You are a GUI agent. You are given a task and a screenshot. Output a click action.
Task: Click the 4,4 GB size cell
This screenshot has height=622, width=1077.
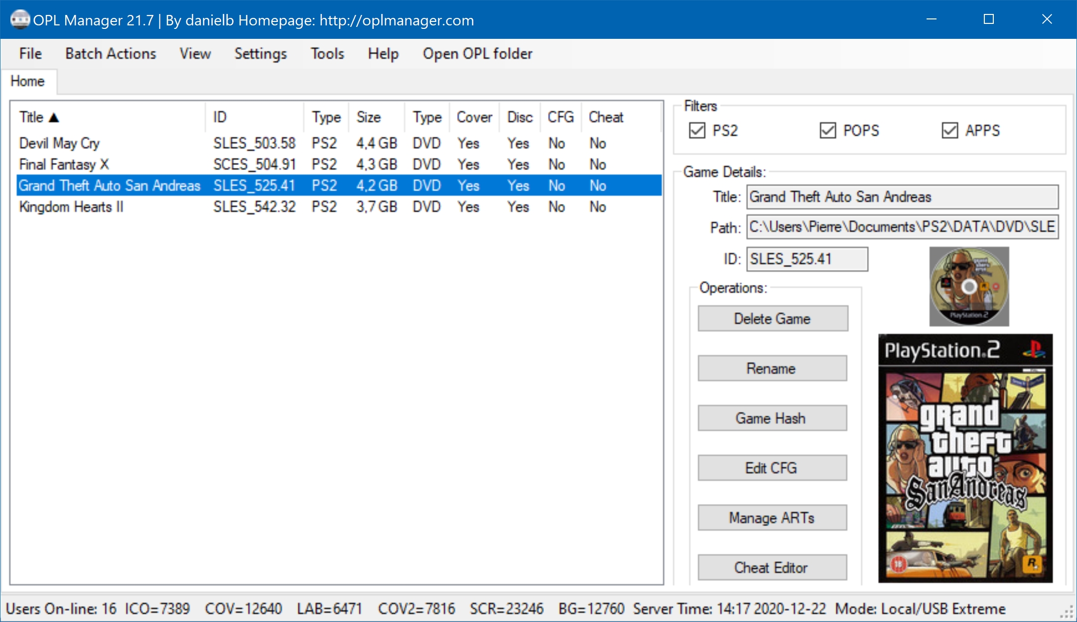point(377,143)
